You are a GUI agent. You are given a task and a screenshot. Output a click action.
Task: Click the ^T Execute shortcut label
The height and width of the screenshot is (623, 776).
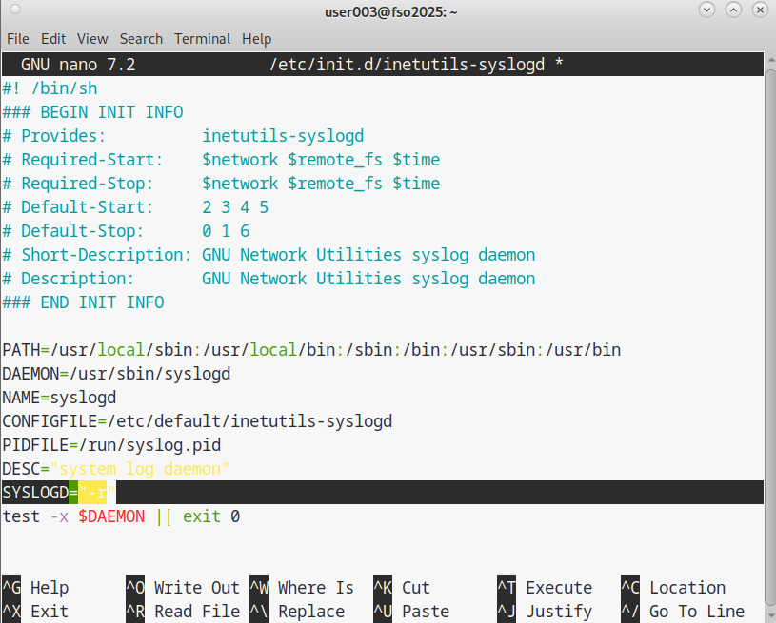tap(545, 588)
